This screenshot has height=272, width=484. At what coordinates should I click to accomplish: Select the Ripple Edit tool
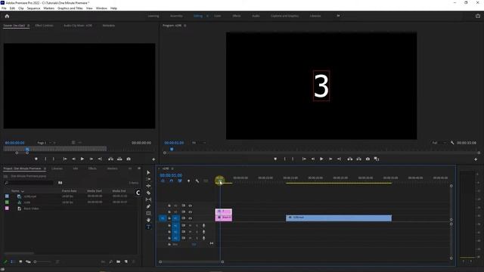148,186
